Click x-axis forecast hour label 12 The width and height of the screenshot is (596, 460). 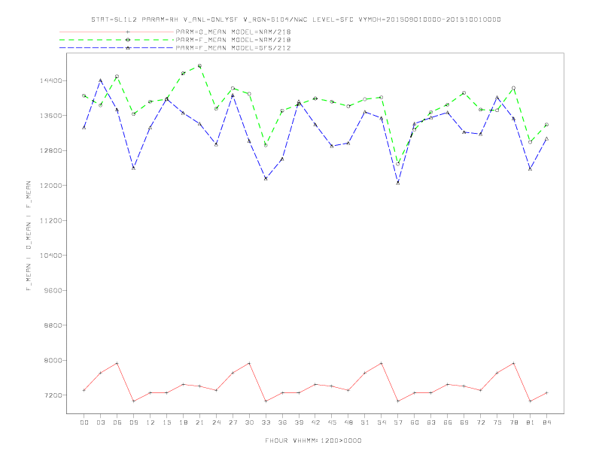(151, 422)
